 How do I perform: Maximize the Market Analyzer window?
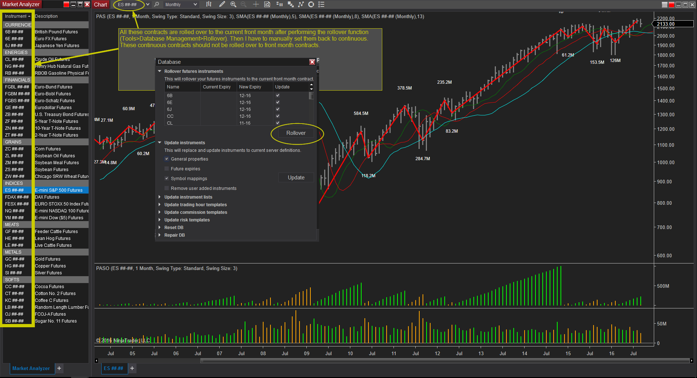(x=80, y=4)
